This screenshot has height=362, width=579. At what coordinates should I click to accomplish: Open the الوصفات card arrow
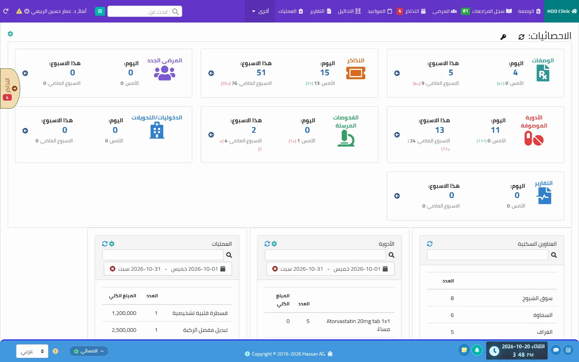click(397, 73)
